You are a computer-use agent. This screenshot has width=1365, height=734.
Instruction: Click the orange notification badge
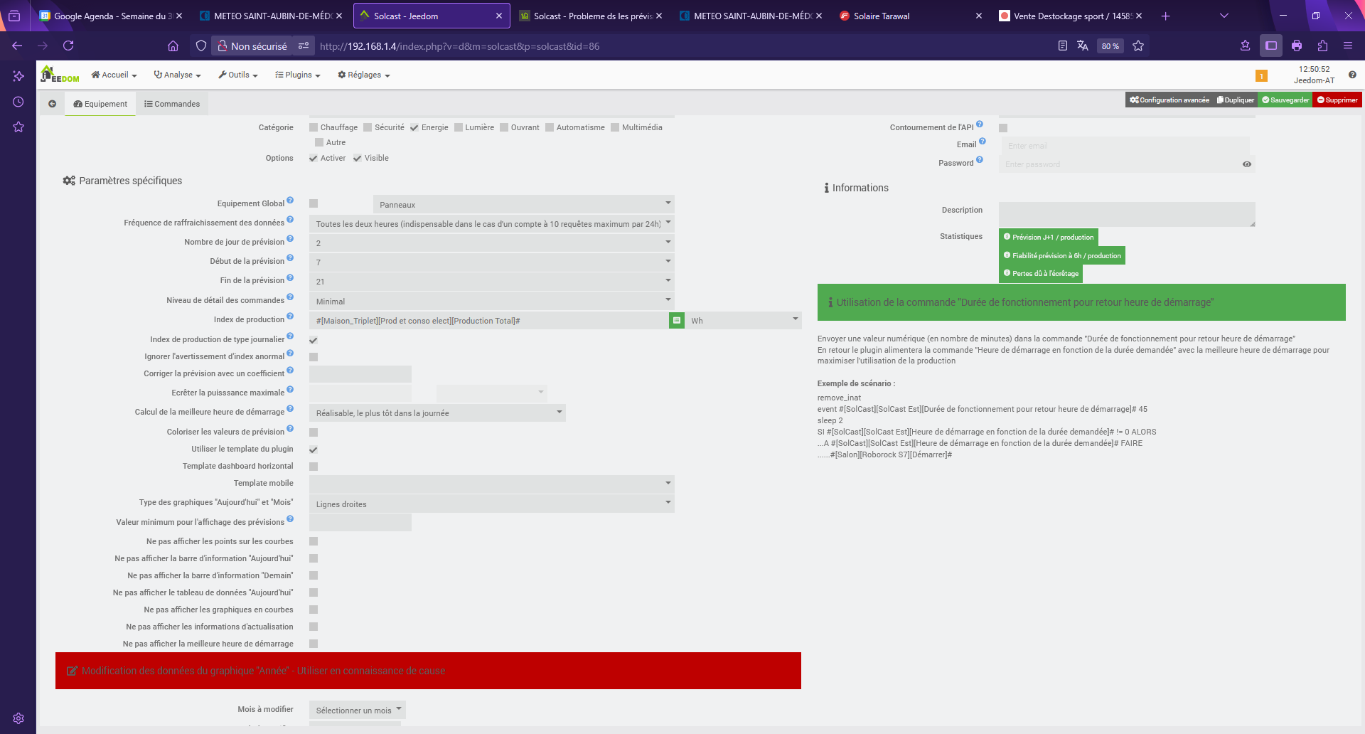click(x=1261, y=76)
